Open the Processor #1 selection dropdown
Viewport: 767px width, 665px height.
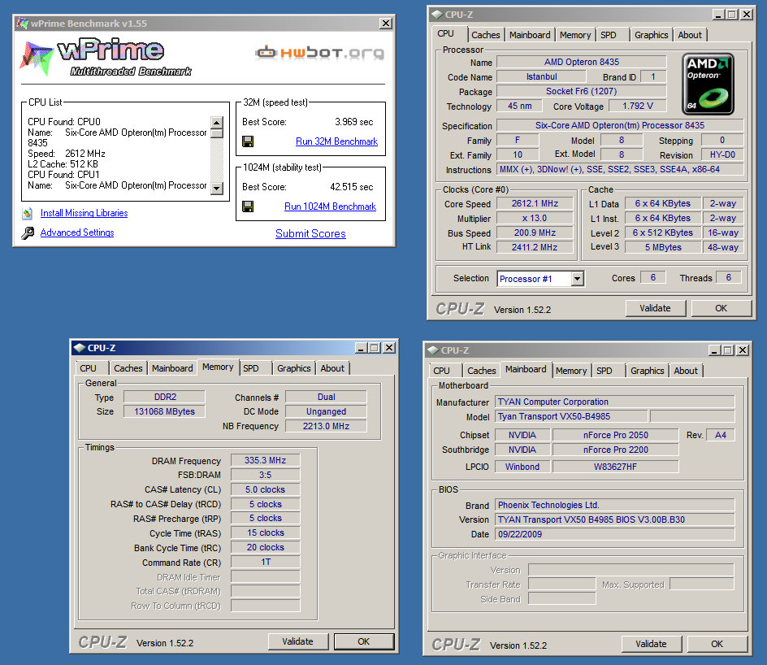578,279
